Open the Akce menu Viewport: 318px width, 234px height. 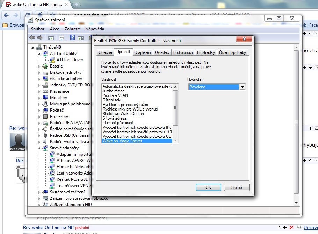pos(55,29)
